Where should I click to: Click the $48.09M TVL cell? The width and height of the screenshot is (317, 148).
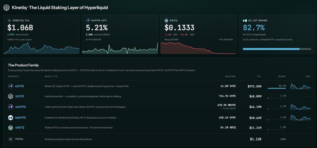[255, 96]
